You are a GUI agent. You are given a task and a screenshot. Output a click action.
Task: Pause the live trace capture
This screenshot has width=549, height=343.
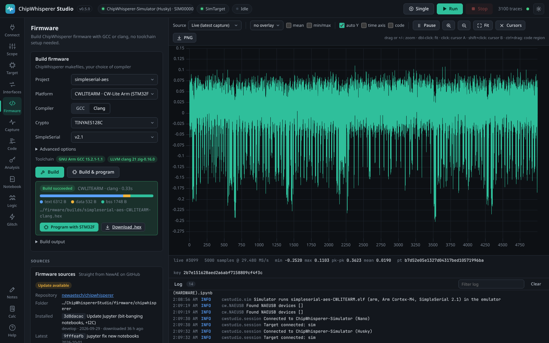tap(426, 25)
